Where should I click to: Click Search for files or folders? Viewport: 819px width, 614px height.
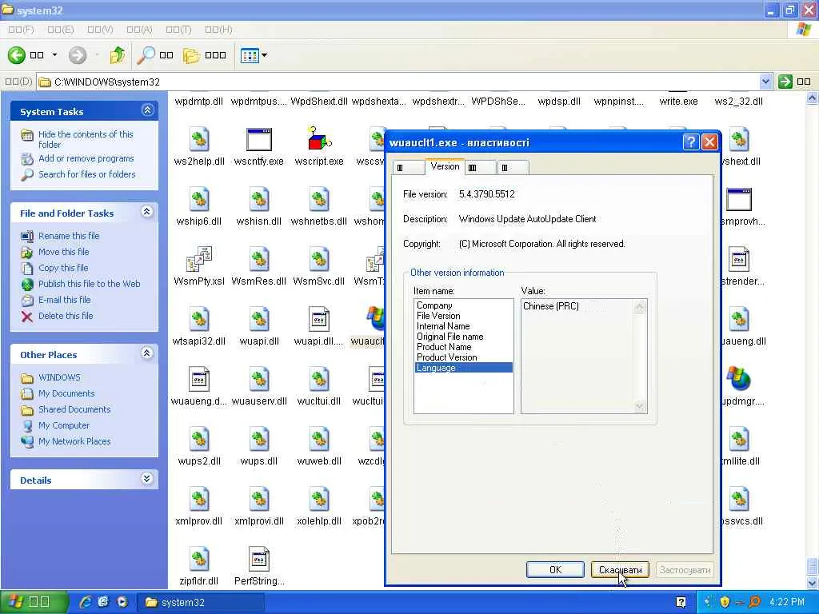coord(86,174)
